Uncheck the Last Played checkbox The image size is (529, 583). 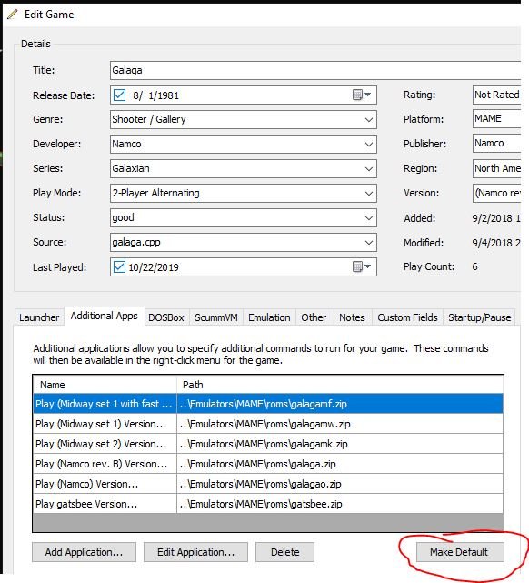coord(119,266)
